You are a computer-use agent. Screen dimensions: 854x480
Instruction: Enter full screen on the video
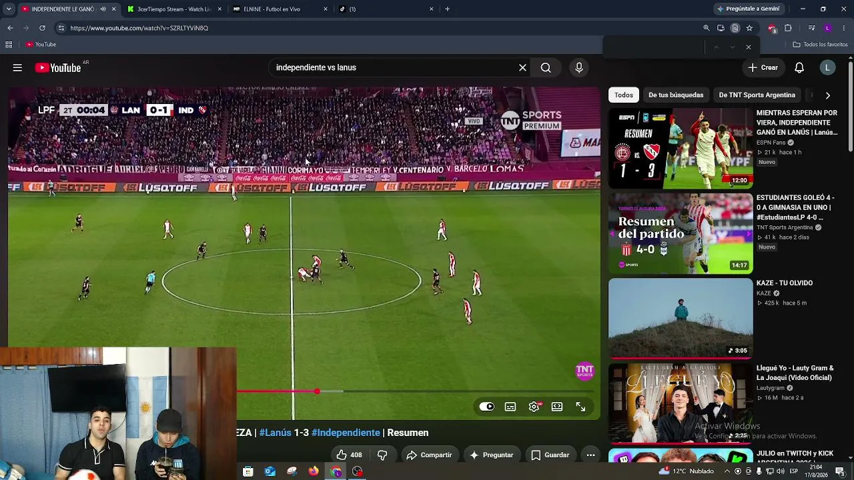click(580, 407)
